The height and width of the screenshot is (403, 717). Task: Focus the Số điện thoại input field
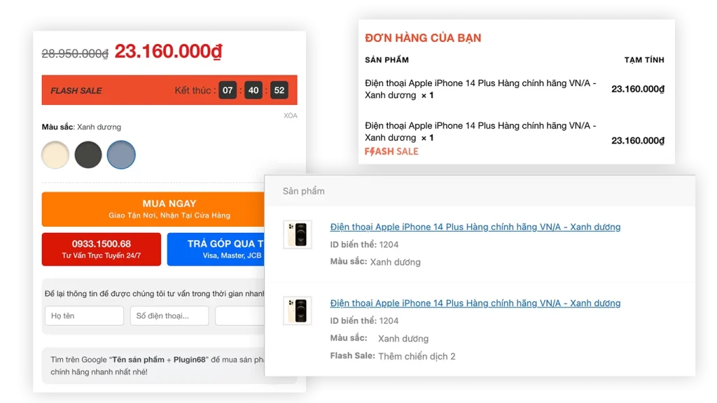[x=169, y=316]
